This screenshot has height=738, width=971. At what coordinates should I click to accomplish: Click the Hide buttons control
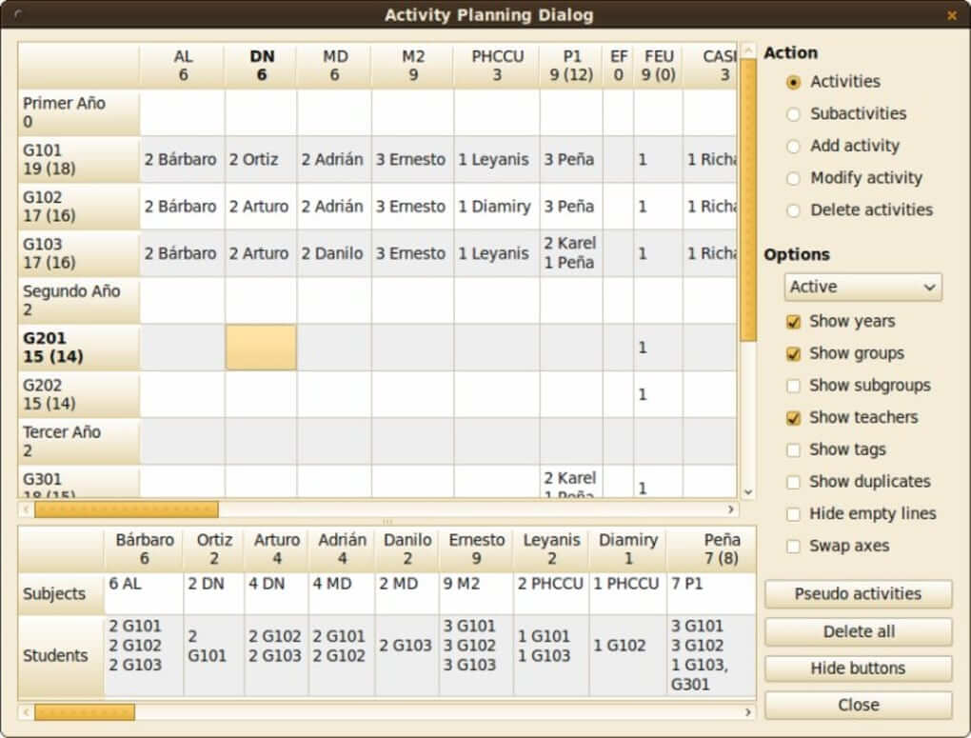point(858,668)
